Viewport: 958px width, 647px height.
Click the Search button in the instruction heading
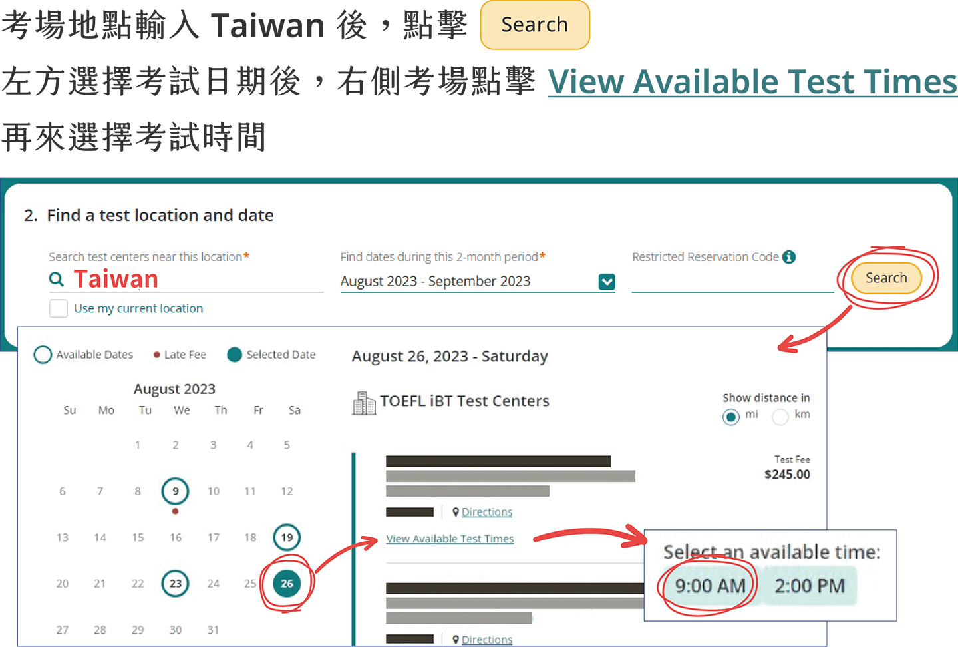tap(535, 25)
